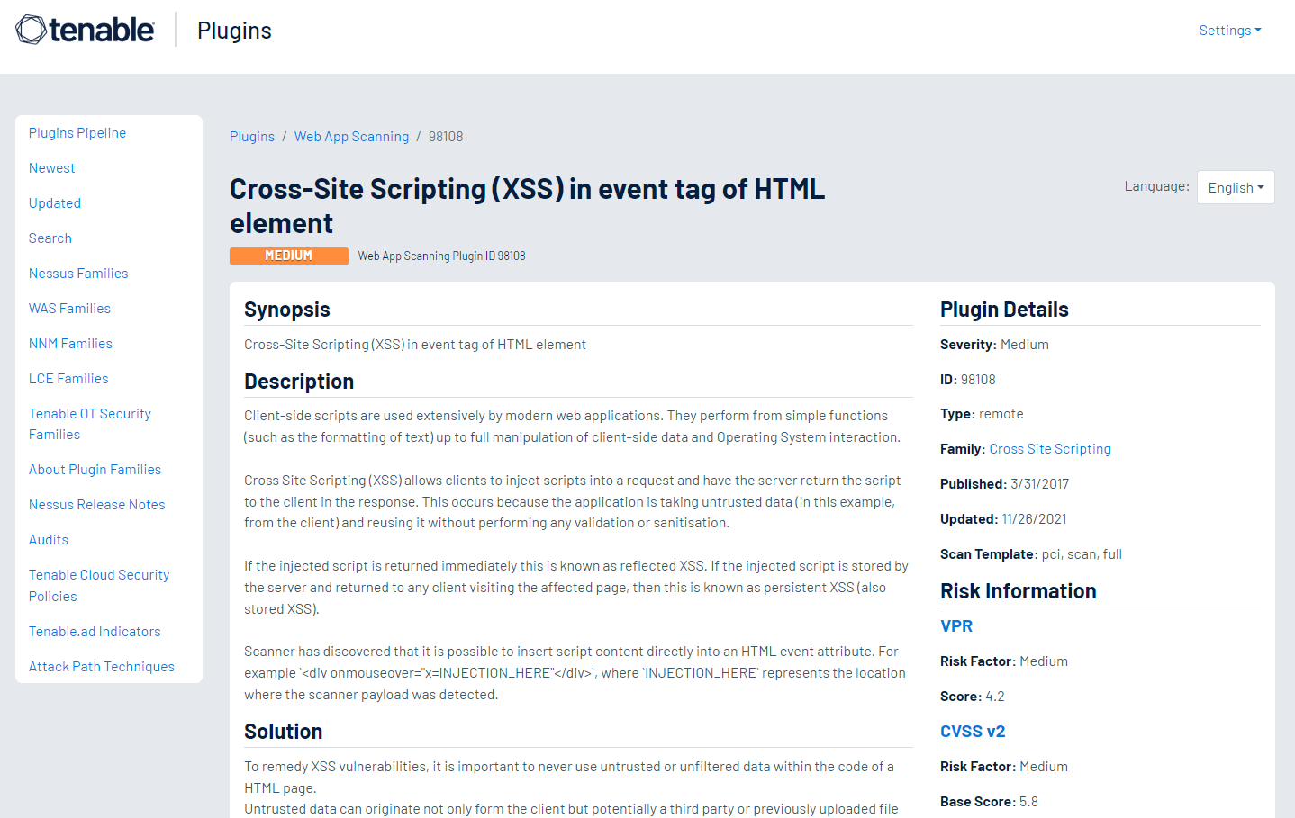Click the VPR Score 4.2 value
1295x818 pixels.
(995, 697)
